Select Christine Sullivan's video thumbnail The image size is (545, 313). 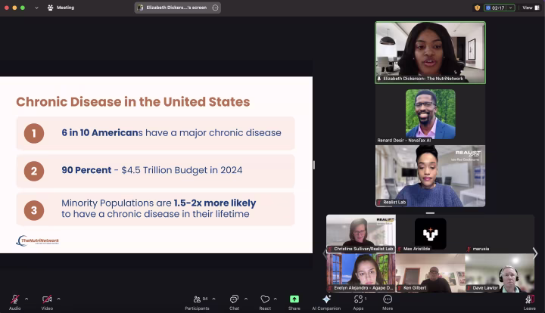[361, 233]
